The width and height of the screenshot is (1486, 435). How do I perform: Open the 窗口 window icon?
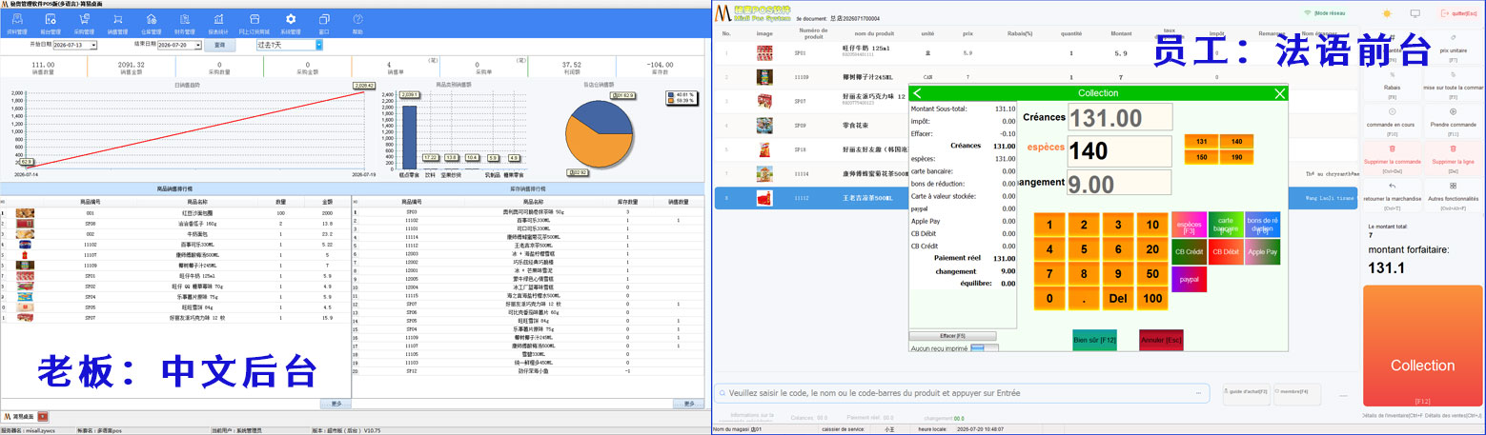click(x=324, y=22)
